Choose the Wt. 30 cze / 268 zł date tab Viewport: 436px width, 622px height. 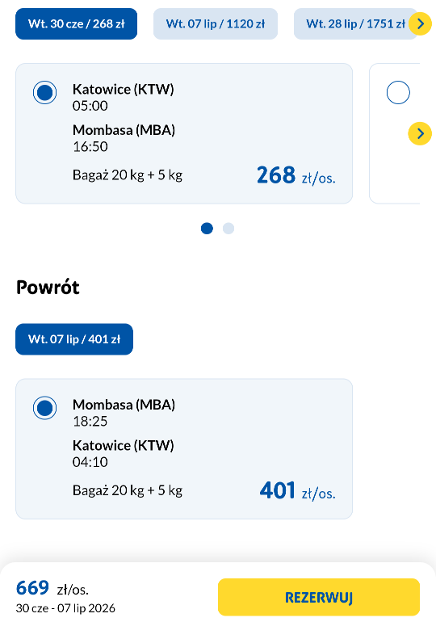tap(76, 23)
